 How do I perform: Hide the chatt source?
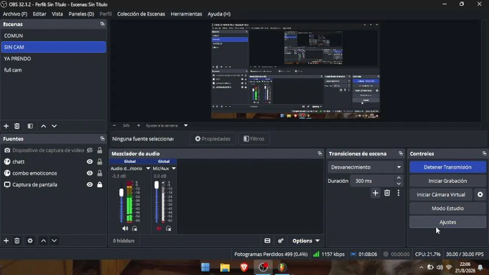click(x=90, y=162)
